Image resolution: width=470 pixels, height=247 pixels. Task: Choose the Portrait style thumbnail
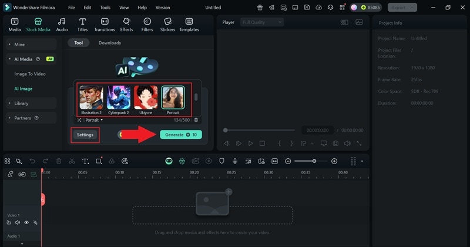173,98
